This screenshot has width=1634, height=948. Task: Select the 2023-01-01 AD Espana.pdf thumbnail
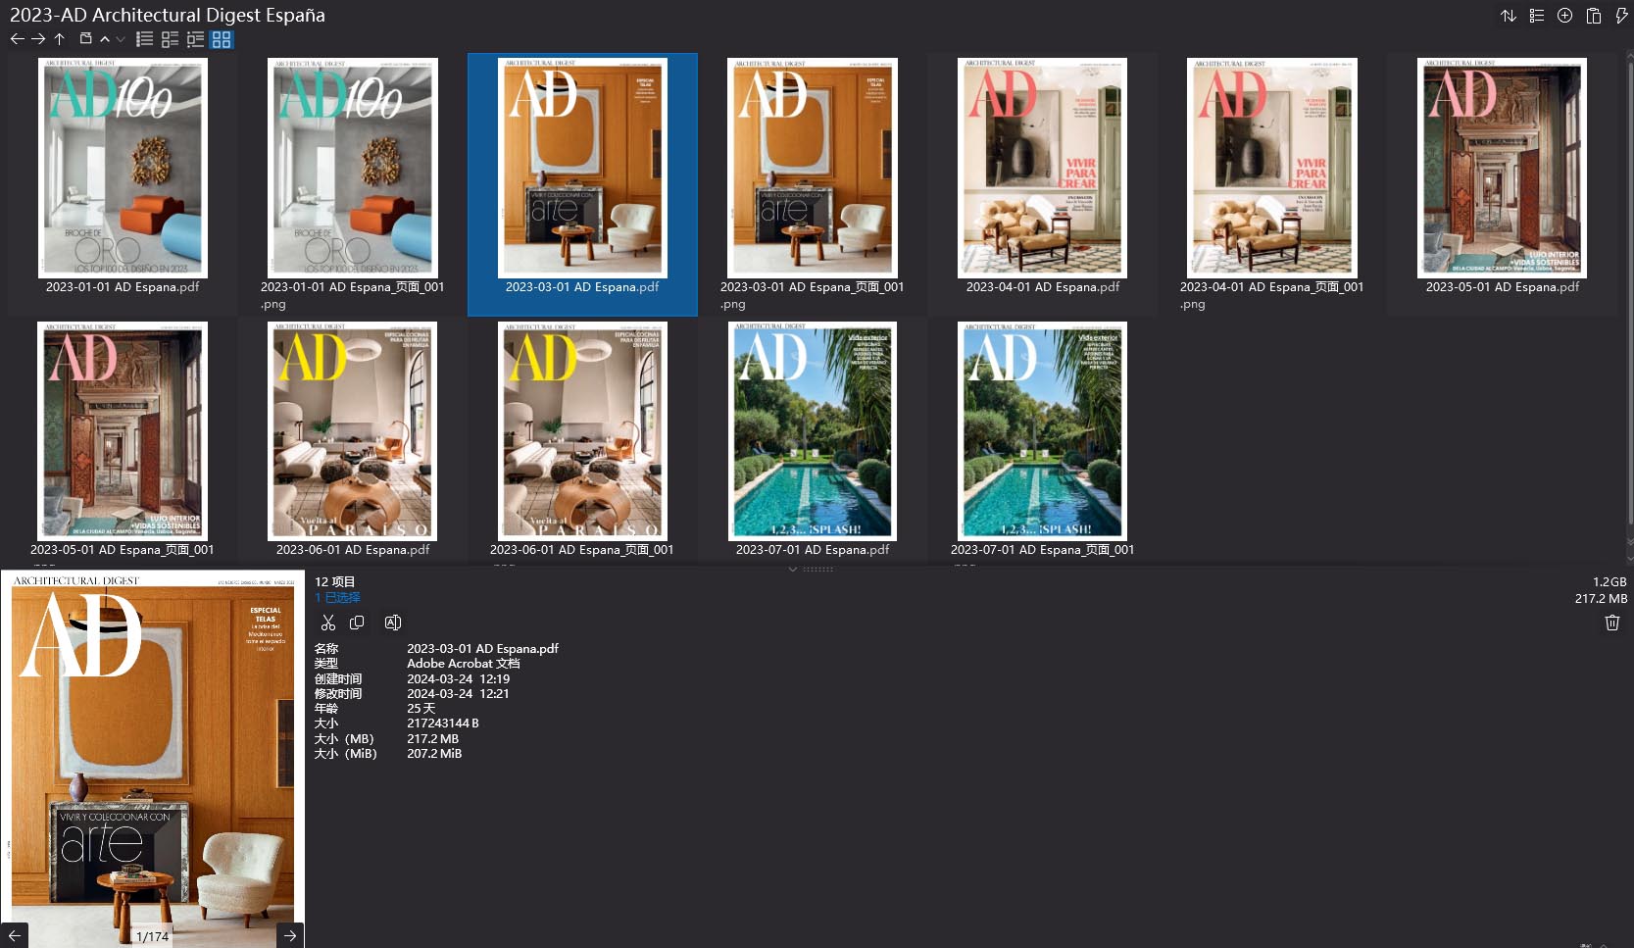[123, 168]
